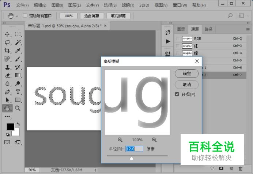253x174 pixels.
Task: Select the Pen tool
Action: tap(7, 92)
